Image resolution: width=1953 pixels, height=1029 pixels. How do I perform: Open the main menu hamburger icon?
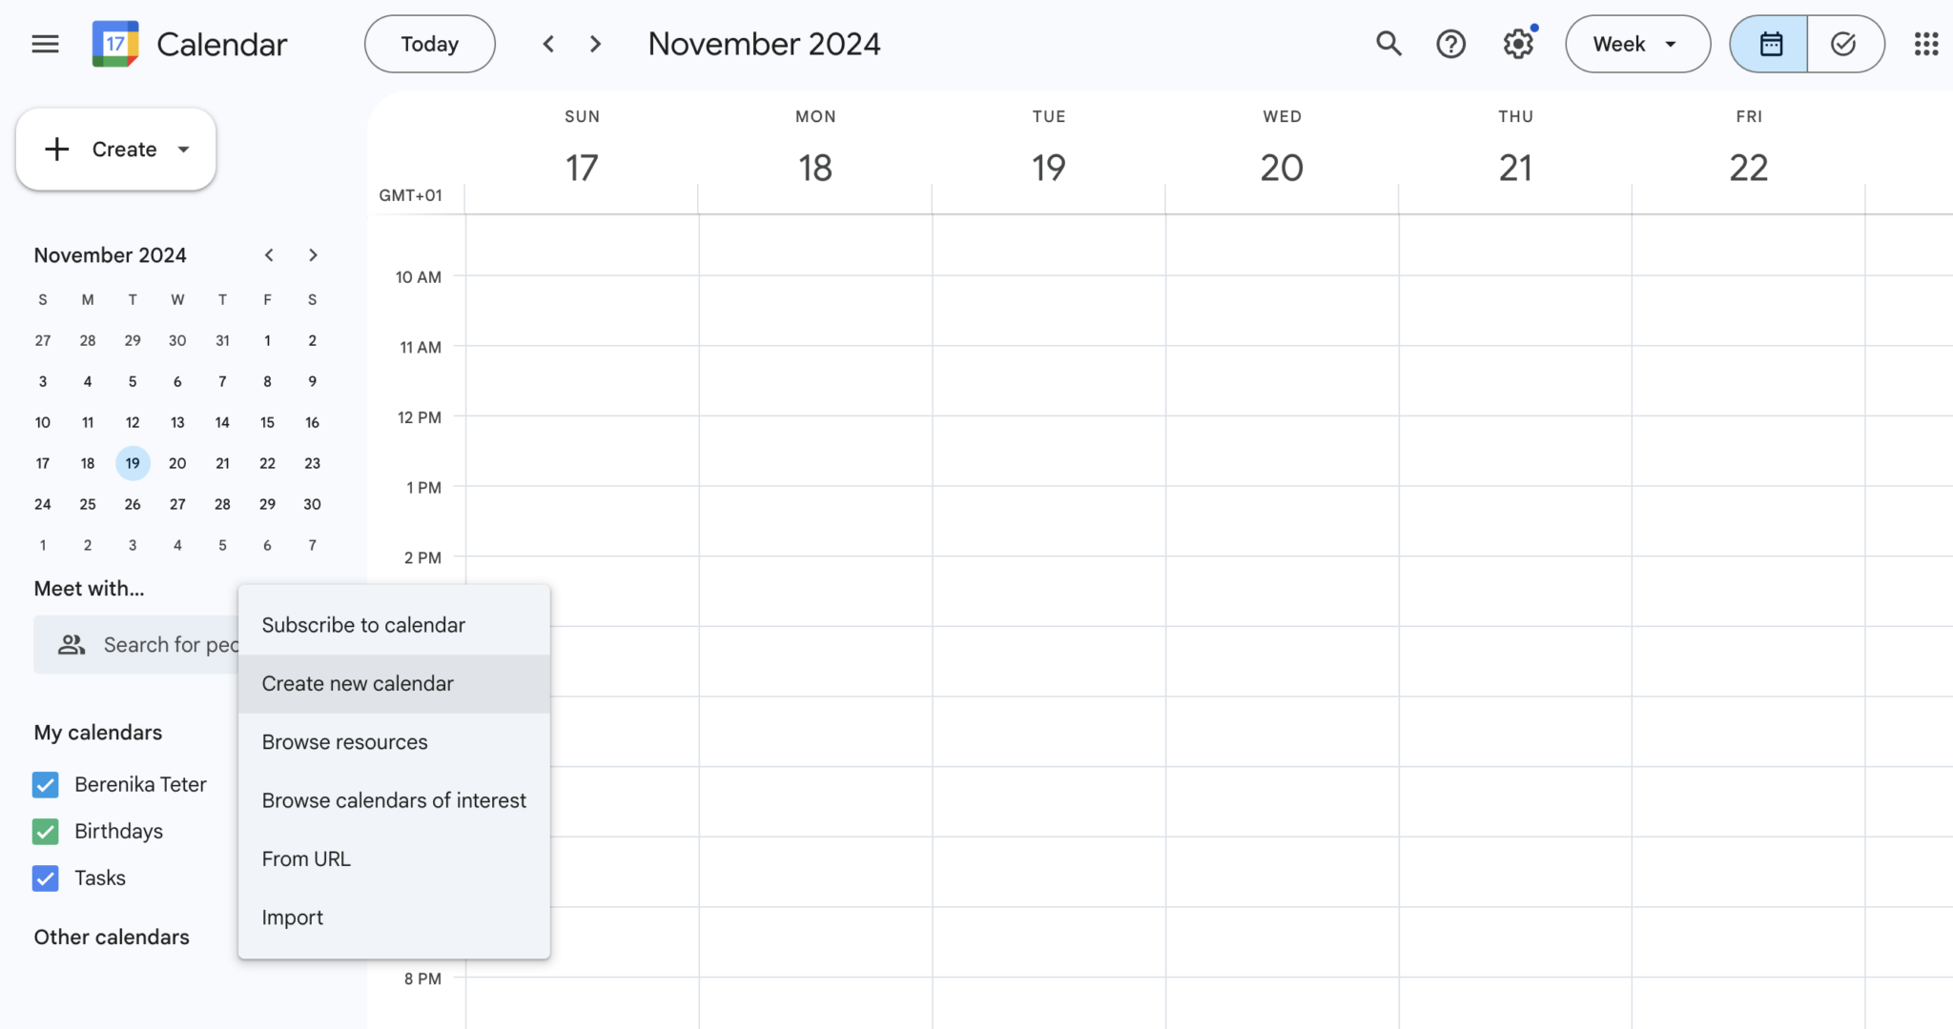tap(45, 44)
